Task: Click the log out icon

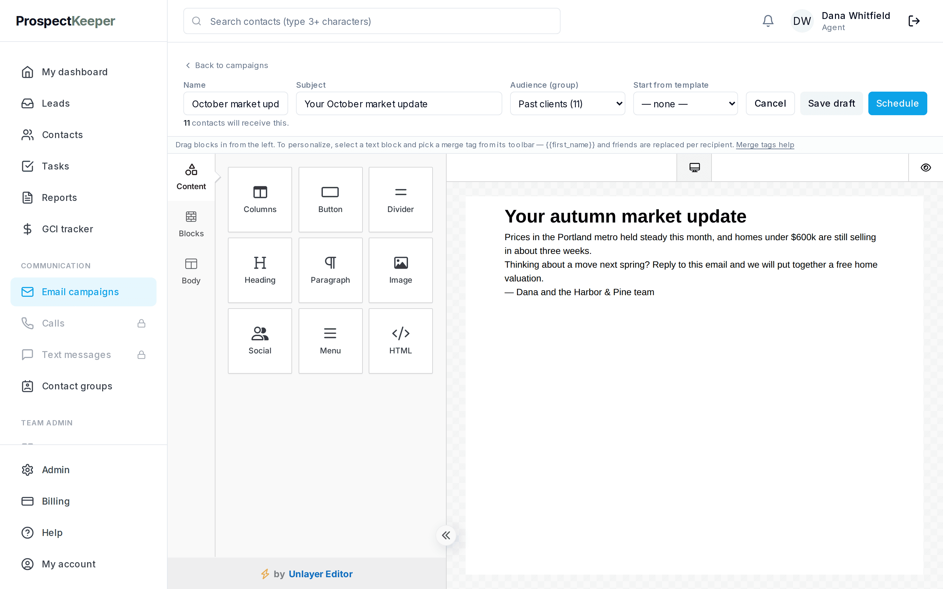Action: [914, 21]
